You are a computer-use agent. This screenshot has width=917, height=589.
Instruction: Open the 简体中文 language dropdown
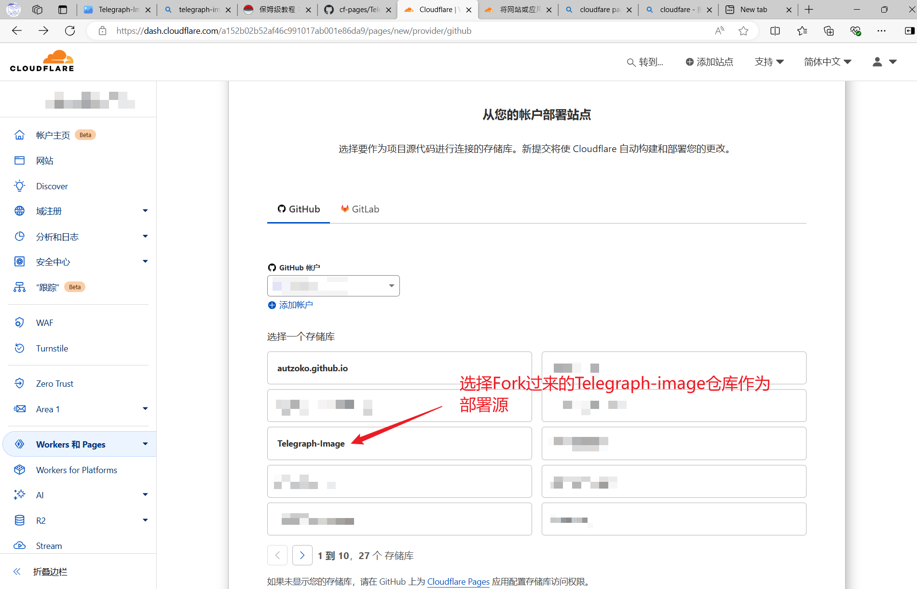pos(828,62)
